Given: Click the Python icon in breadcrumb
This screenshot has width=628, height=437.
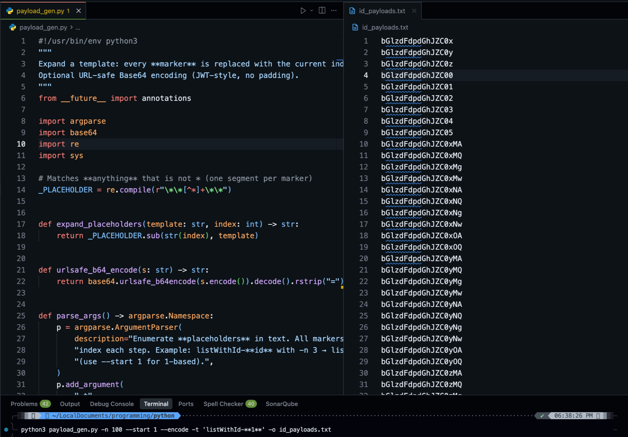Looking at the screenshot, I should click(x=13, y=27).
